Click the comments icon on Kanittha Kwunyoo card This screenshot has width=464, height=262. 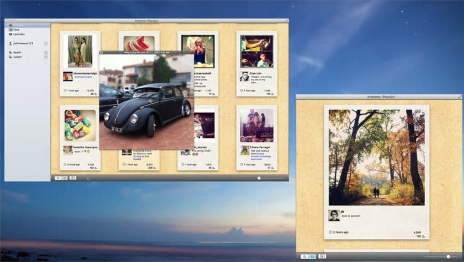coord(96,168)
